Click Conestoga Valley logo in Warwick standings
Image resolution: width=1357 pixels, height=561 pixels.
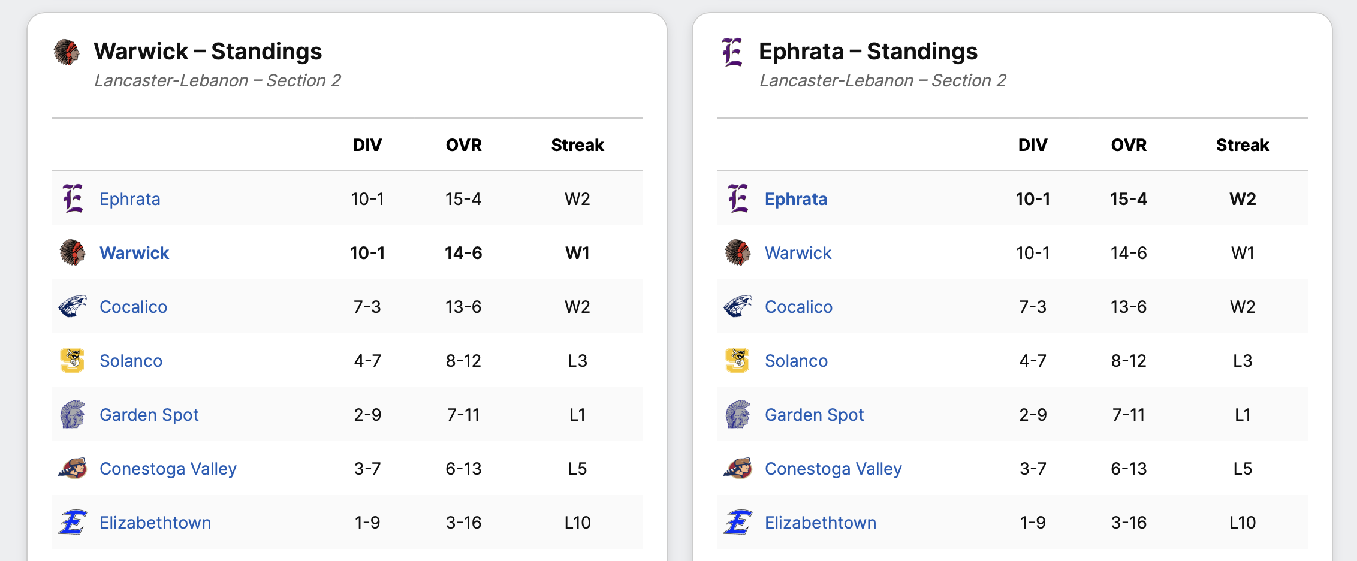[73, 469]
